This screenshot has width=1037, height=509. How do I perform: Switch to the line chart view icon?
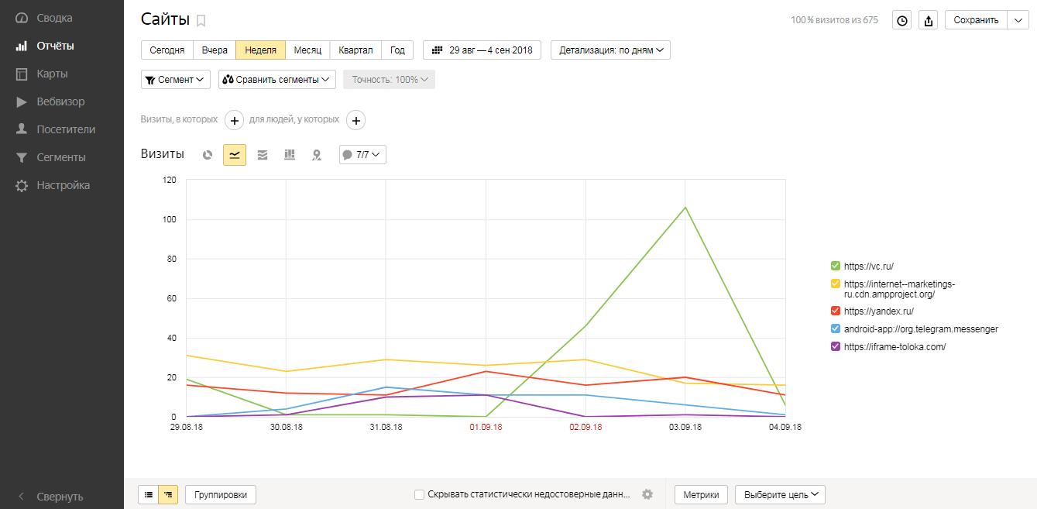pos(235,155)
